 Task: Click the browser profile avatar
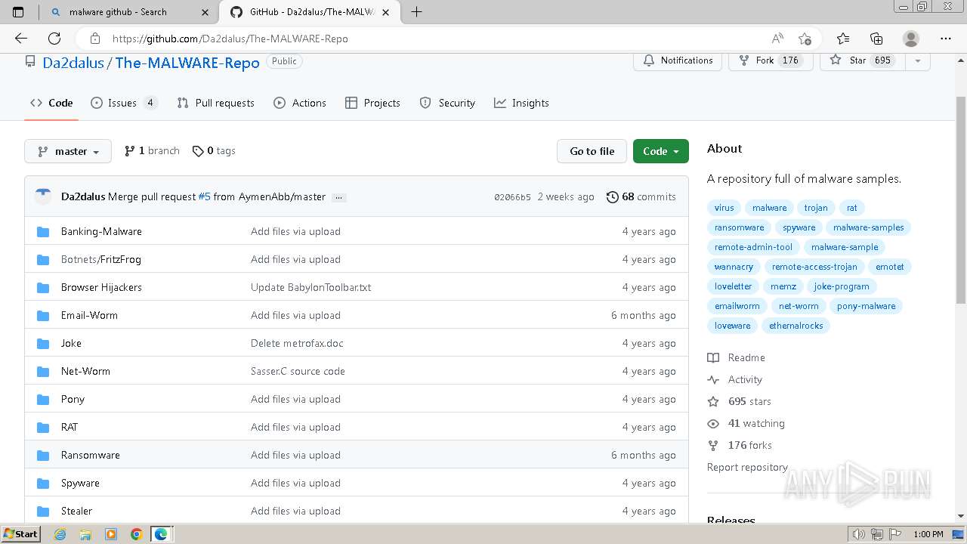911,39
